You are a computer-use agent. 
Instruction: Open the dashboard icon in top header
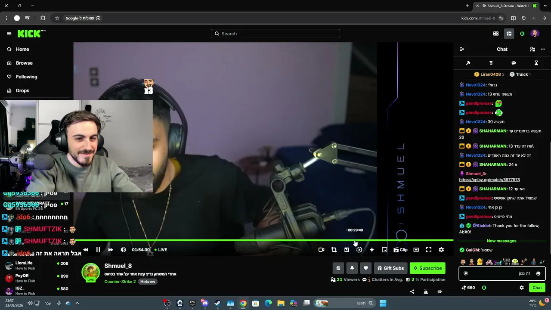click(509, 34)
